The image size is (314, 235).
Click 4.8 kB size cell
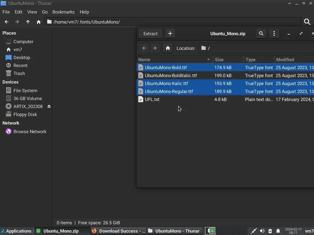220,99
